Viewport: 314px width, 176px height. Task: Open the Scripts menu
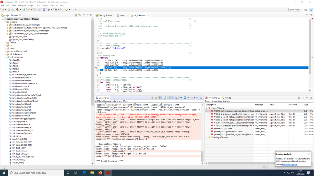(45, 5)
